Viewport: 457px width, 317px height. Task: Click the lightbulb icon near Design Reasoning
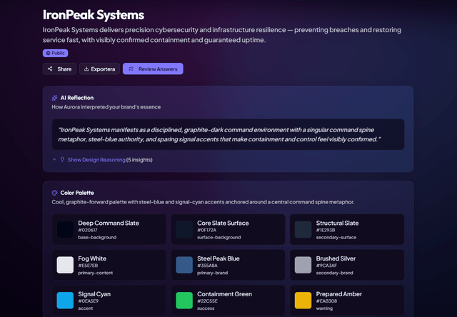(x=62, y=160)
